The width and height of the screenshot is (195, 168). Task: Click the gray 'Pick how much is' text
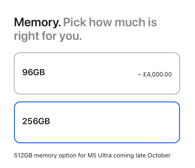[110, 22]
